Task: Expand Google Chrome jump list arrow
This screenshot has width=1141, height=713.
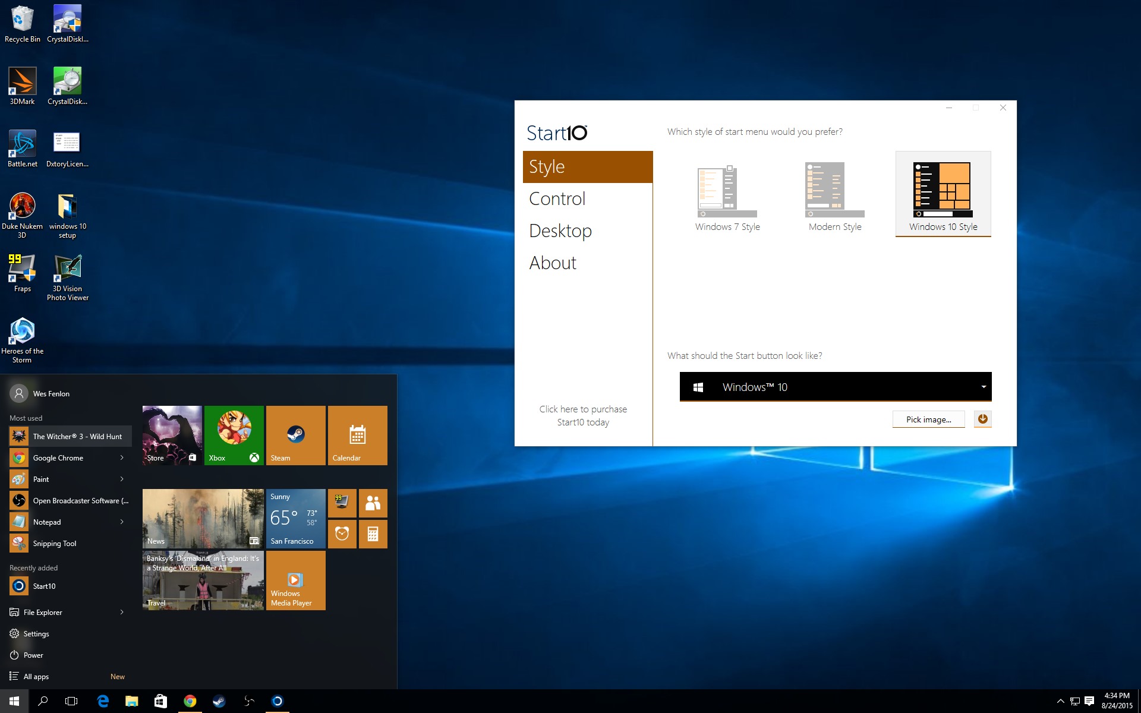Action: [x=122, y=458]
